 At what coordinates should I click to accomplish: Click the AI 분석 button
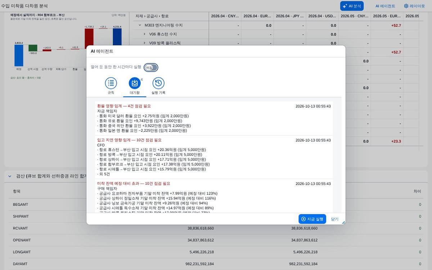coord(352,6)
